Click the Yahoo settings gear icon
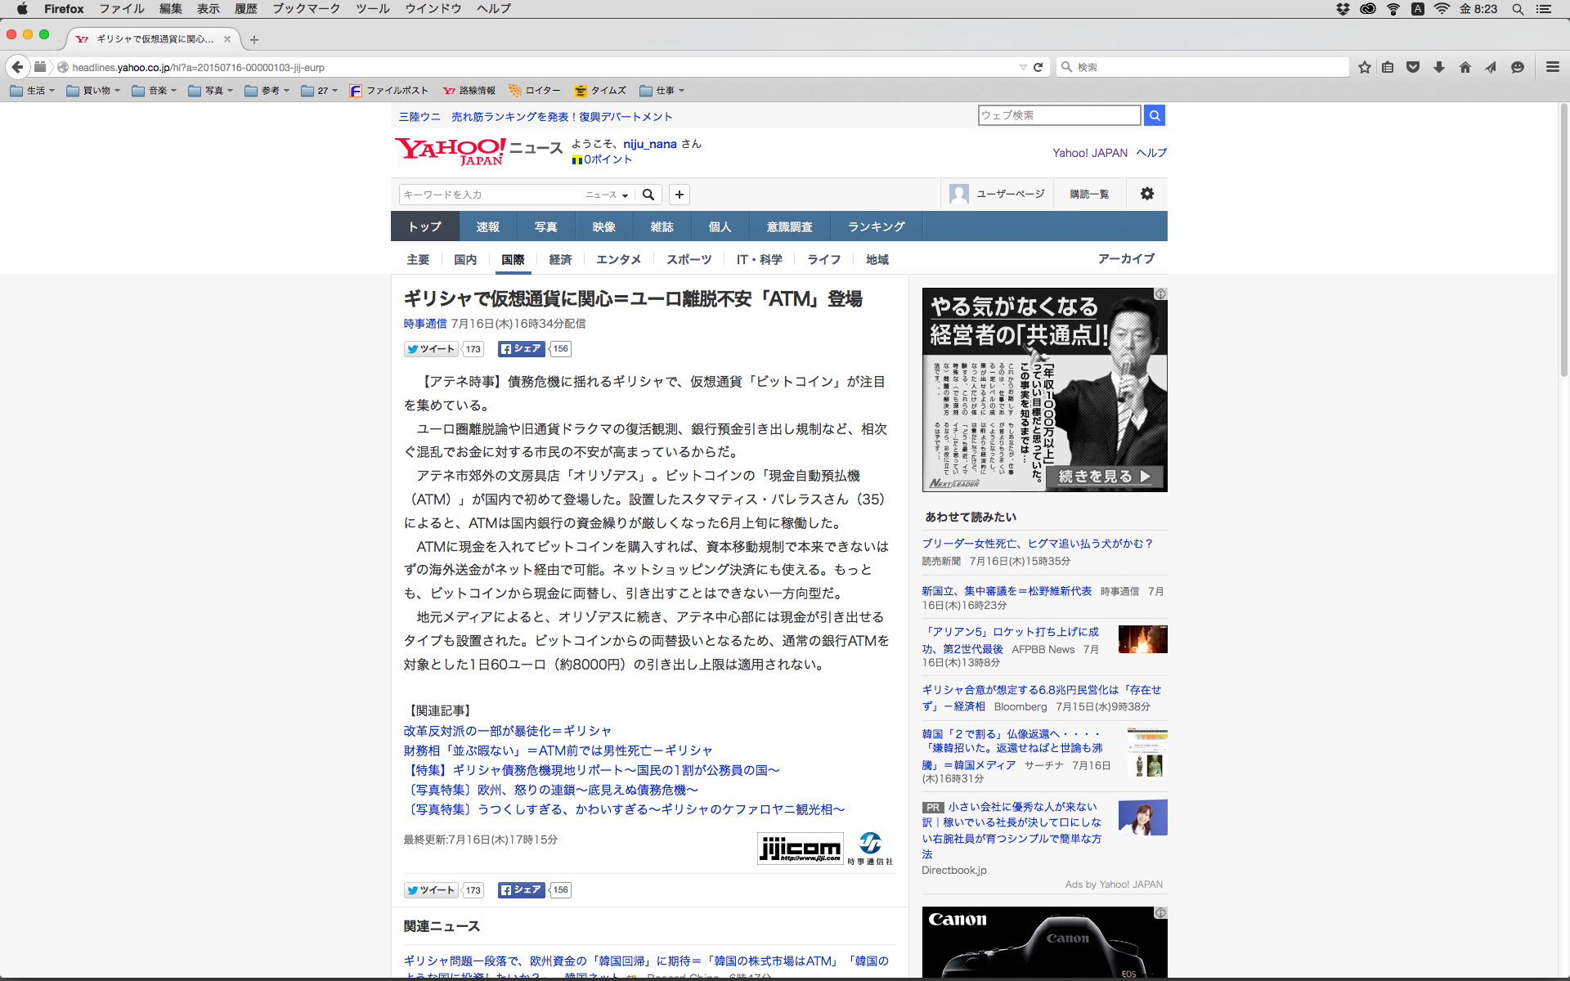Screen dimensions: 1570x981 [1146, 194]
